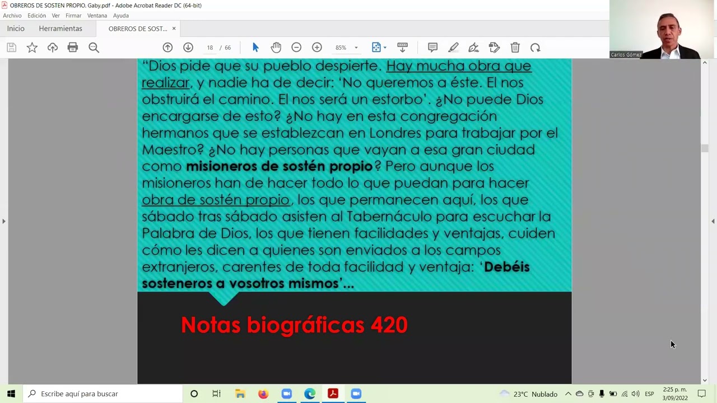The width and height of the screenshot is (717, 403).
Task: Expand the right tools pane arrow
Action: click(x=713, y=221)
